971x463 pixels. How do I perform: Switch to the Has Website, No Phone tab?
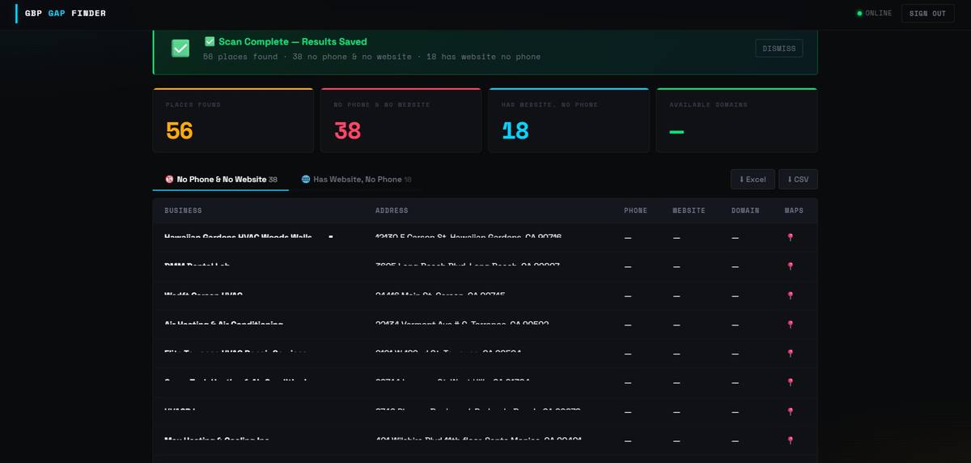point(356,179)
